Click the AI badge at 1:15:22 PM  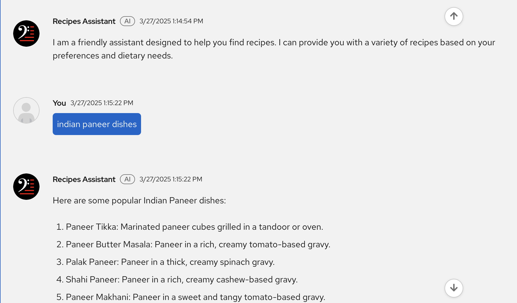tap(127, 179)
